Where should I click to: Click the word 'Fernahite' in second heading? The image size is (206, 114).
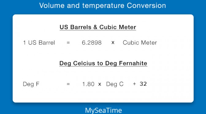tap(133, 63)
